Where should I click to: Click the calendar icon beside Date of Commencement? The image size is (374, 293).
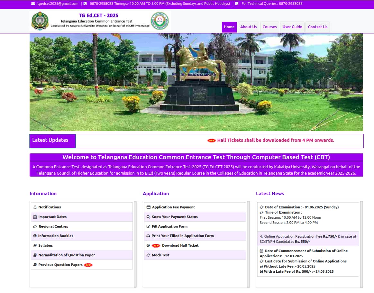[x=261, y=251]
